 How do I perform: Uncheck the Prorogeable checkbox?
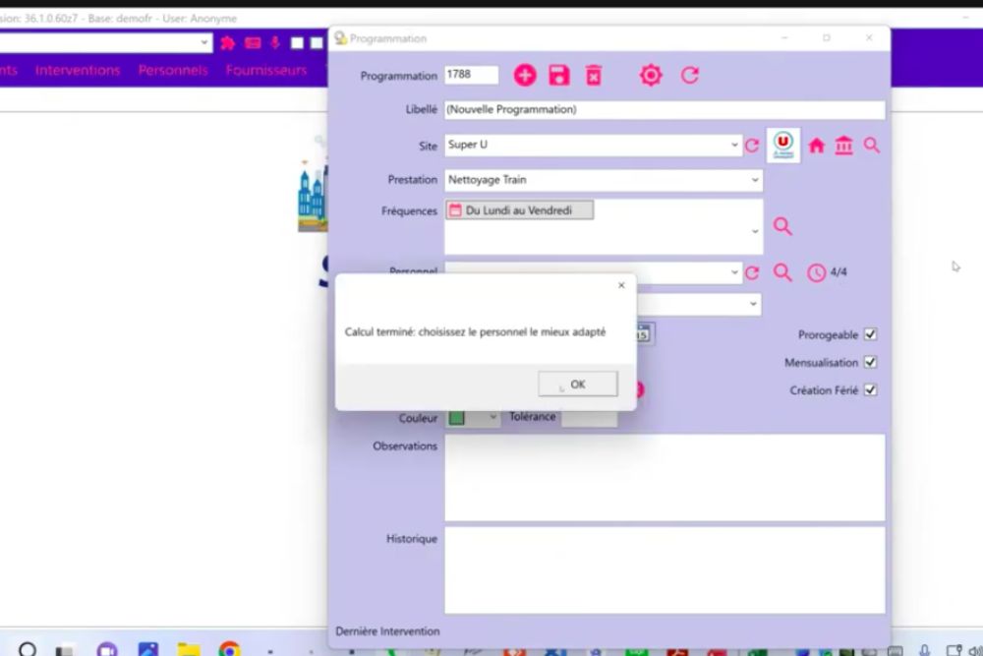870,334
